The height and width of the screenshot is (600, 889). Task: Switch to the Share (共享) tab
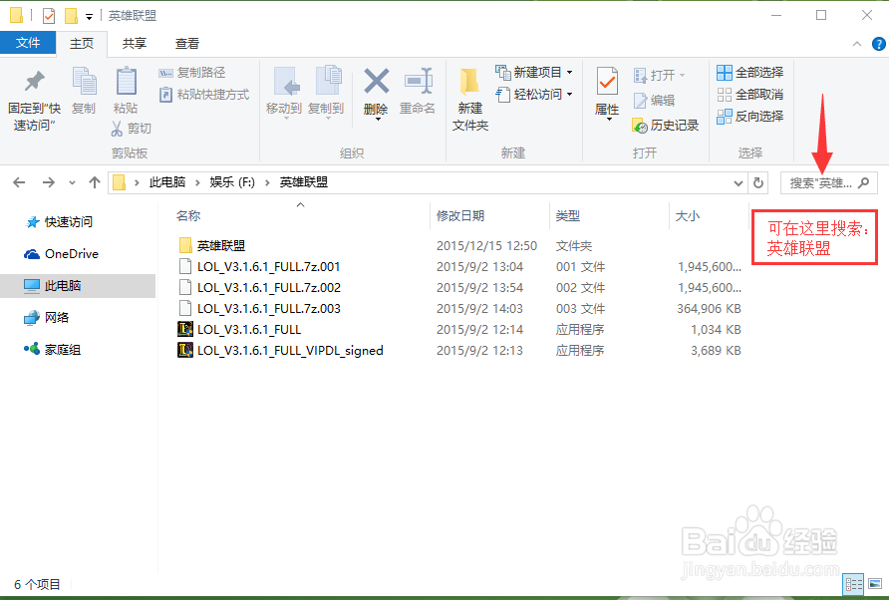[x=135, y=44]
